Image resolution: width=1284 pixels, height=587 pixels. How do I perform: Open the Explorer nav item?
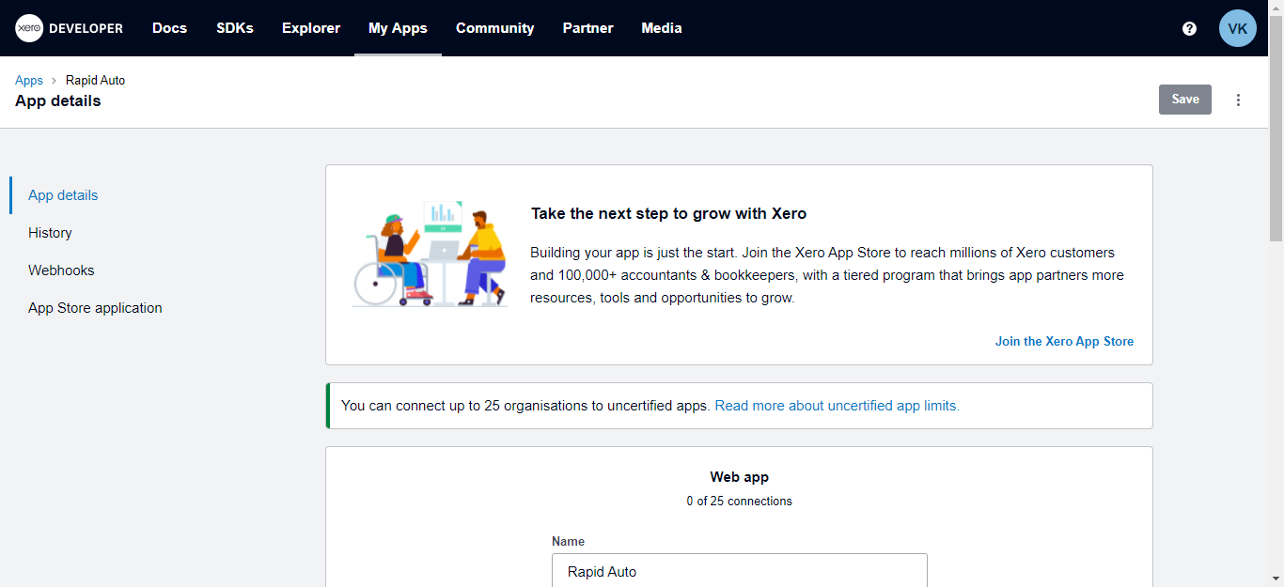[310, 28]
